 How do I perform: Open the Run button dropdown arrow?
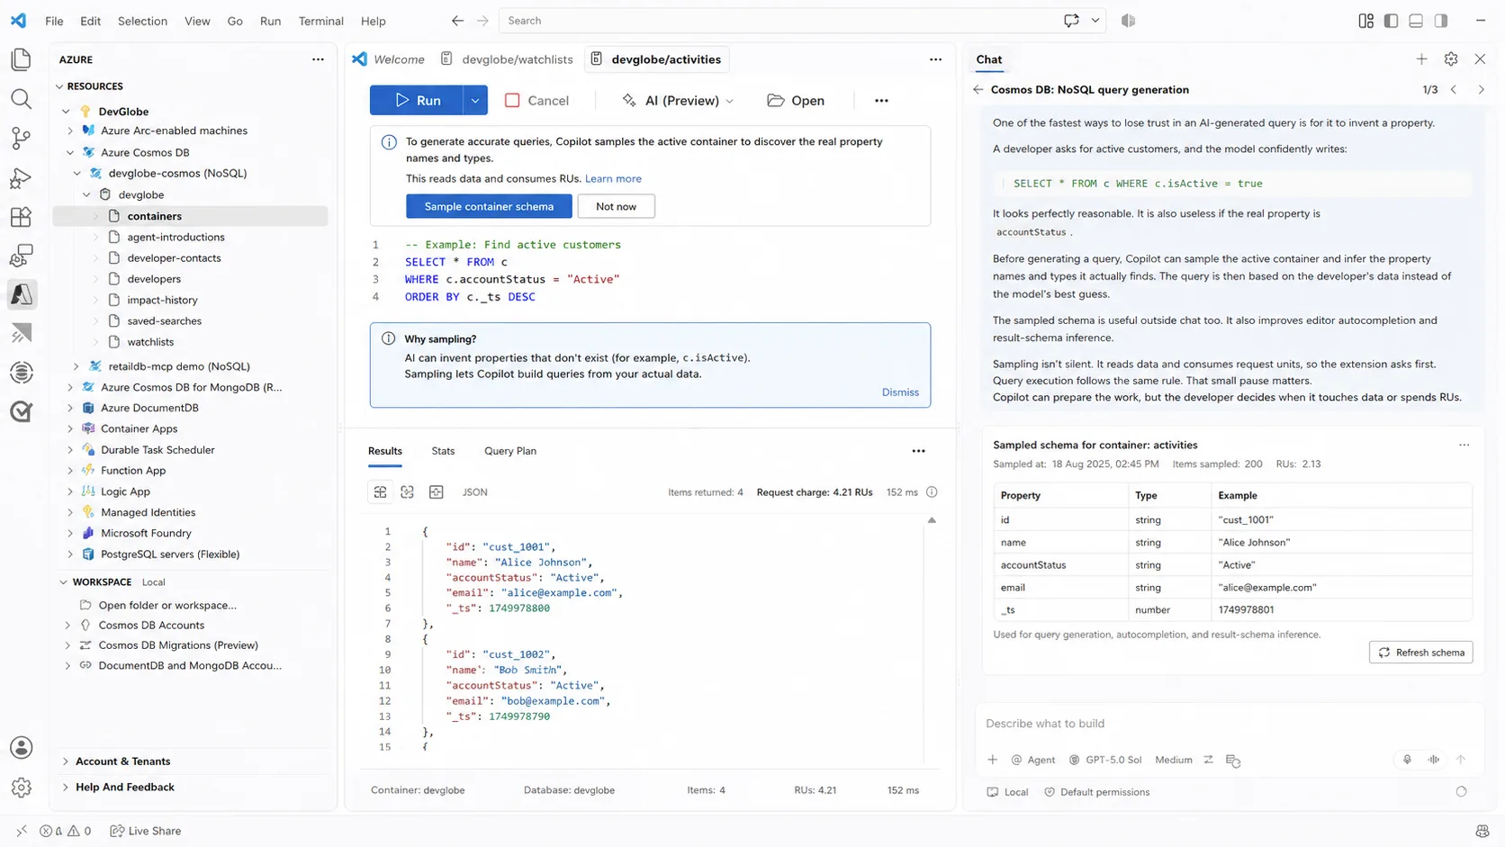[475, 101]
